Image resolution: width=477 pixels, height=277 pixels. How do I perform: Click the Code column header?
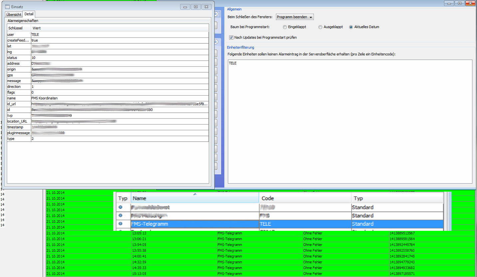coord(305,198)
